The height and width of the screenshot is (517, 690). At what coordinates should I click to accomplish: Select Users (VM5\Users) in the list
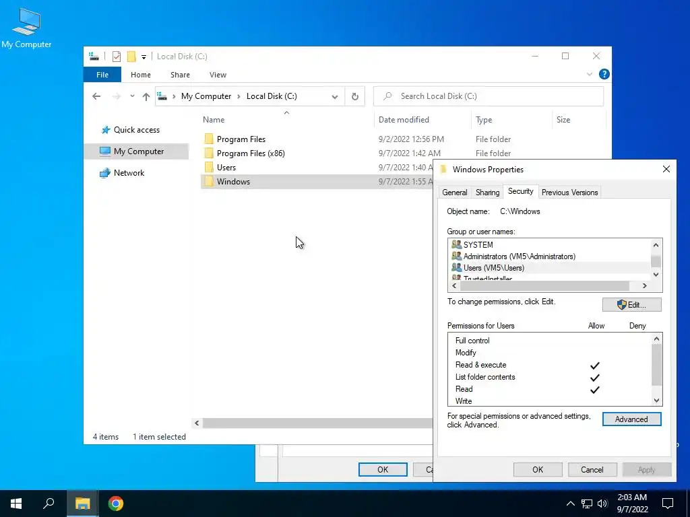coord(494,268)
